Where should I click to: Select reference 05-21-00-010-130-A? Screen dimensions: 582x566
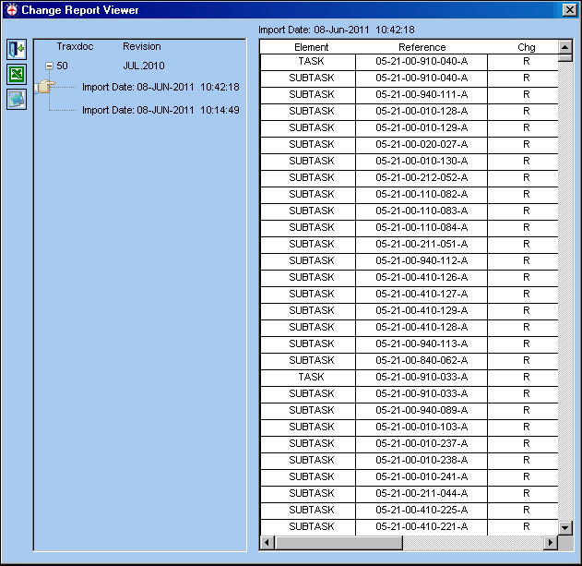tap(422, 162)
